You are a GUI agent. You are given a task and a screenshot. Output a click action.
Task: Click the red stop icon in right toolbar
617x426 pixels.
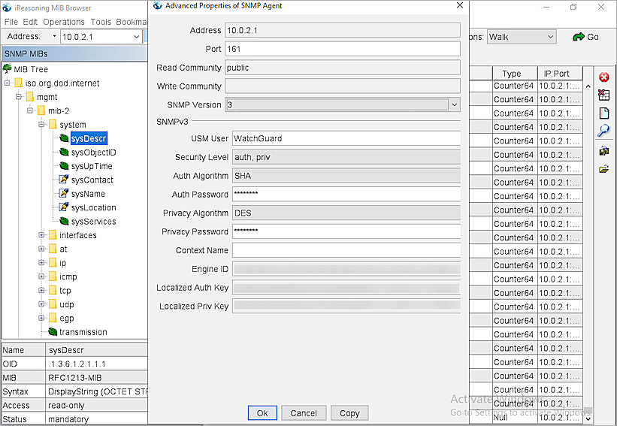coord(604,77)
